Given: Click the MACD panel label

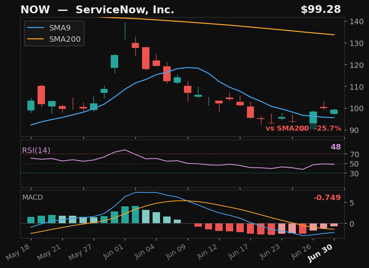Looking at the screenshot, I should (32, 197).
